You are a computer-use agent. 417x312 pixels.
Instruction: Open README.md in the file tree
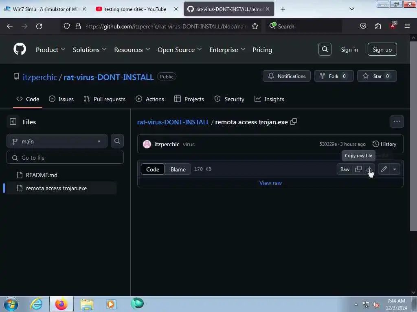click(x=42, y=175)
